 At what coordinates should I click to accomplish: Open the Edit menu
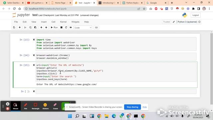pos(25,22)
